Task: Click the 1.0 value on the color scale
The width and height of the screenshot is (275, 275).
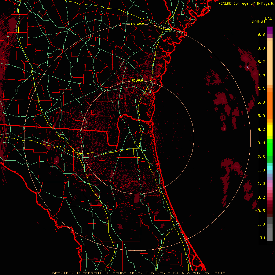Action: tap(261, 184)
